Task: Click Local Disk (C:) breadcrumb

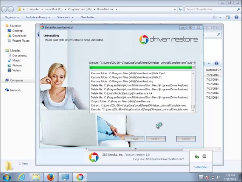Action: coord(54,9)
